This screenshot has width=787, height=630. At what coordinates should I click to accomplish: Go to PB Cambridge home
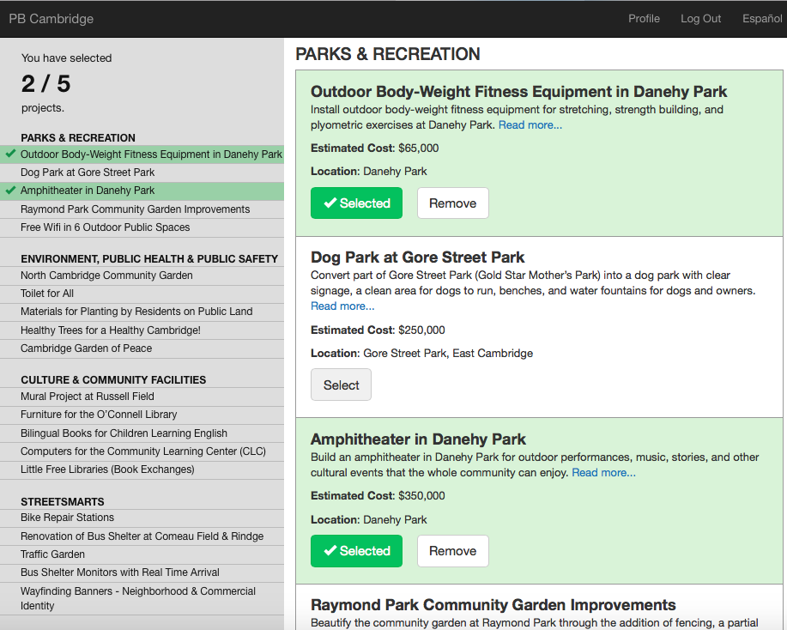(x=51, y=19)
